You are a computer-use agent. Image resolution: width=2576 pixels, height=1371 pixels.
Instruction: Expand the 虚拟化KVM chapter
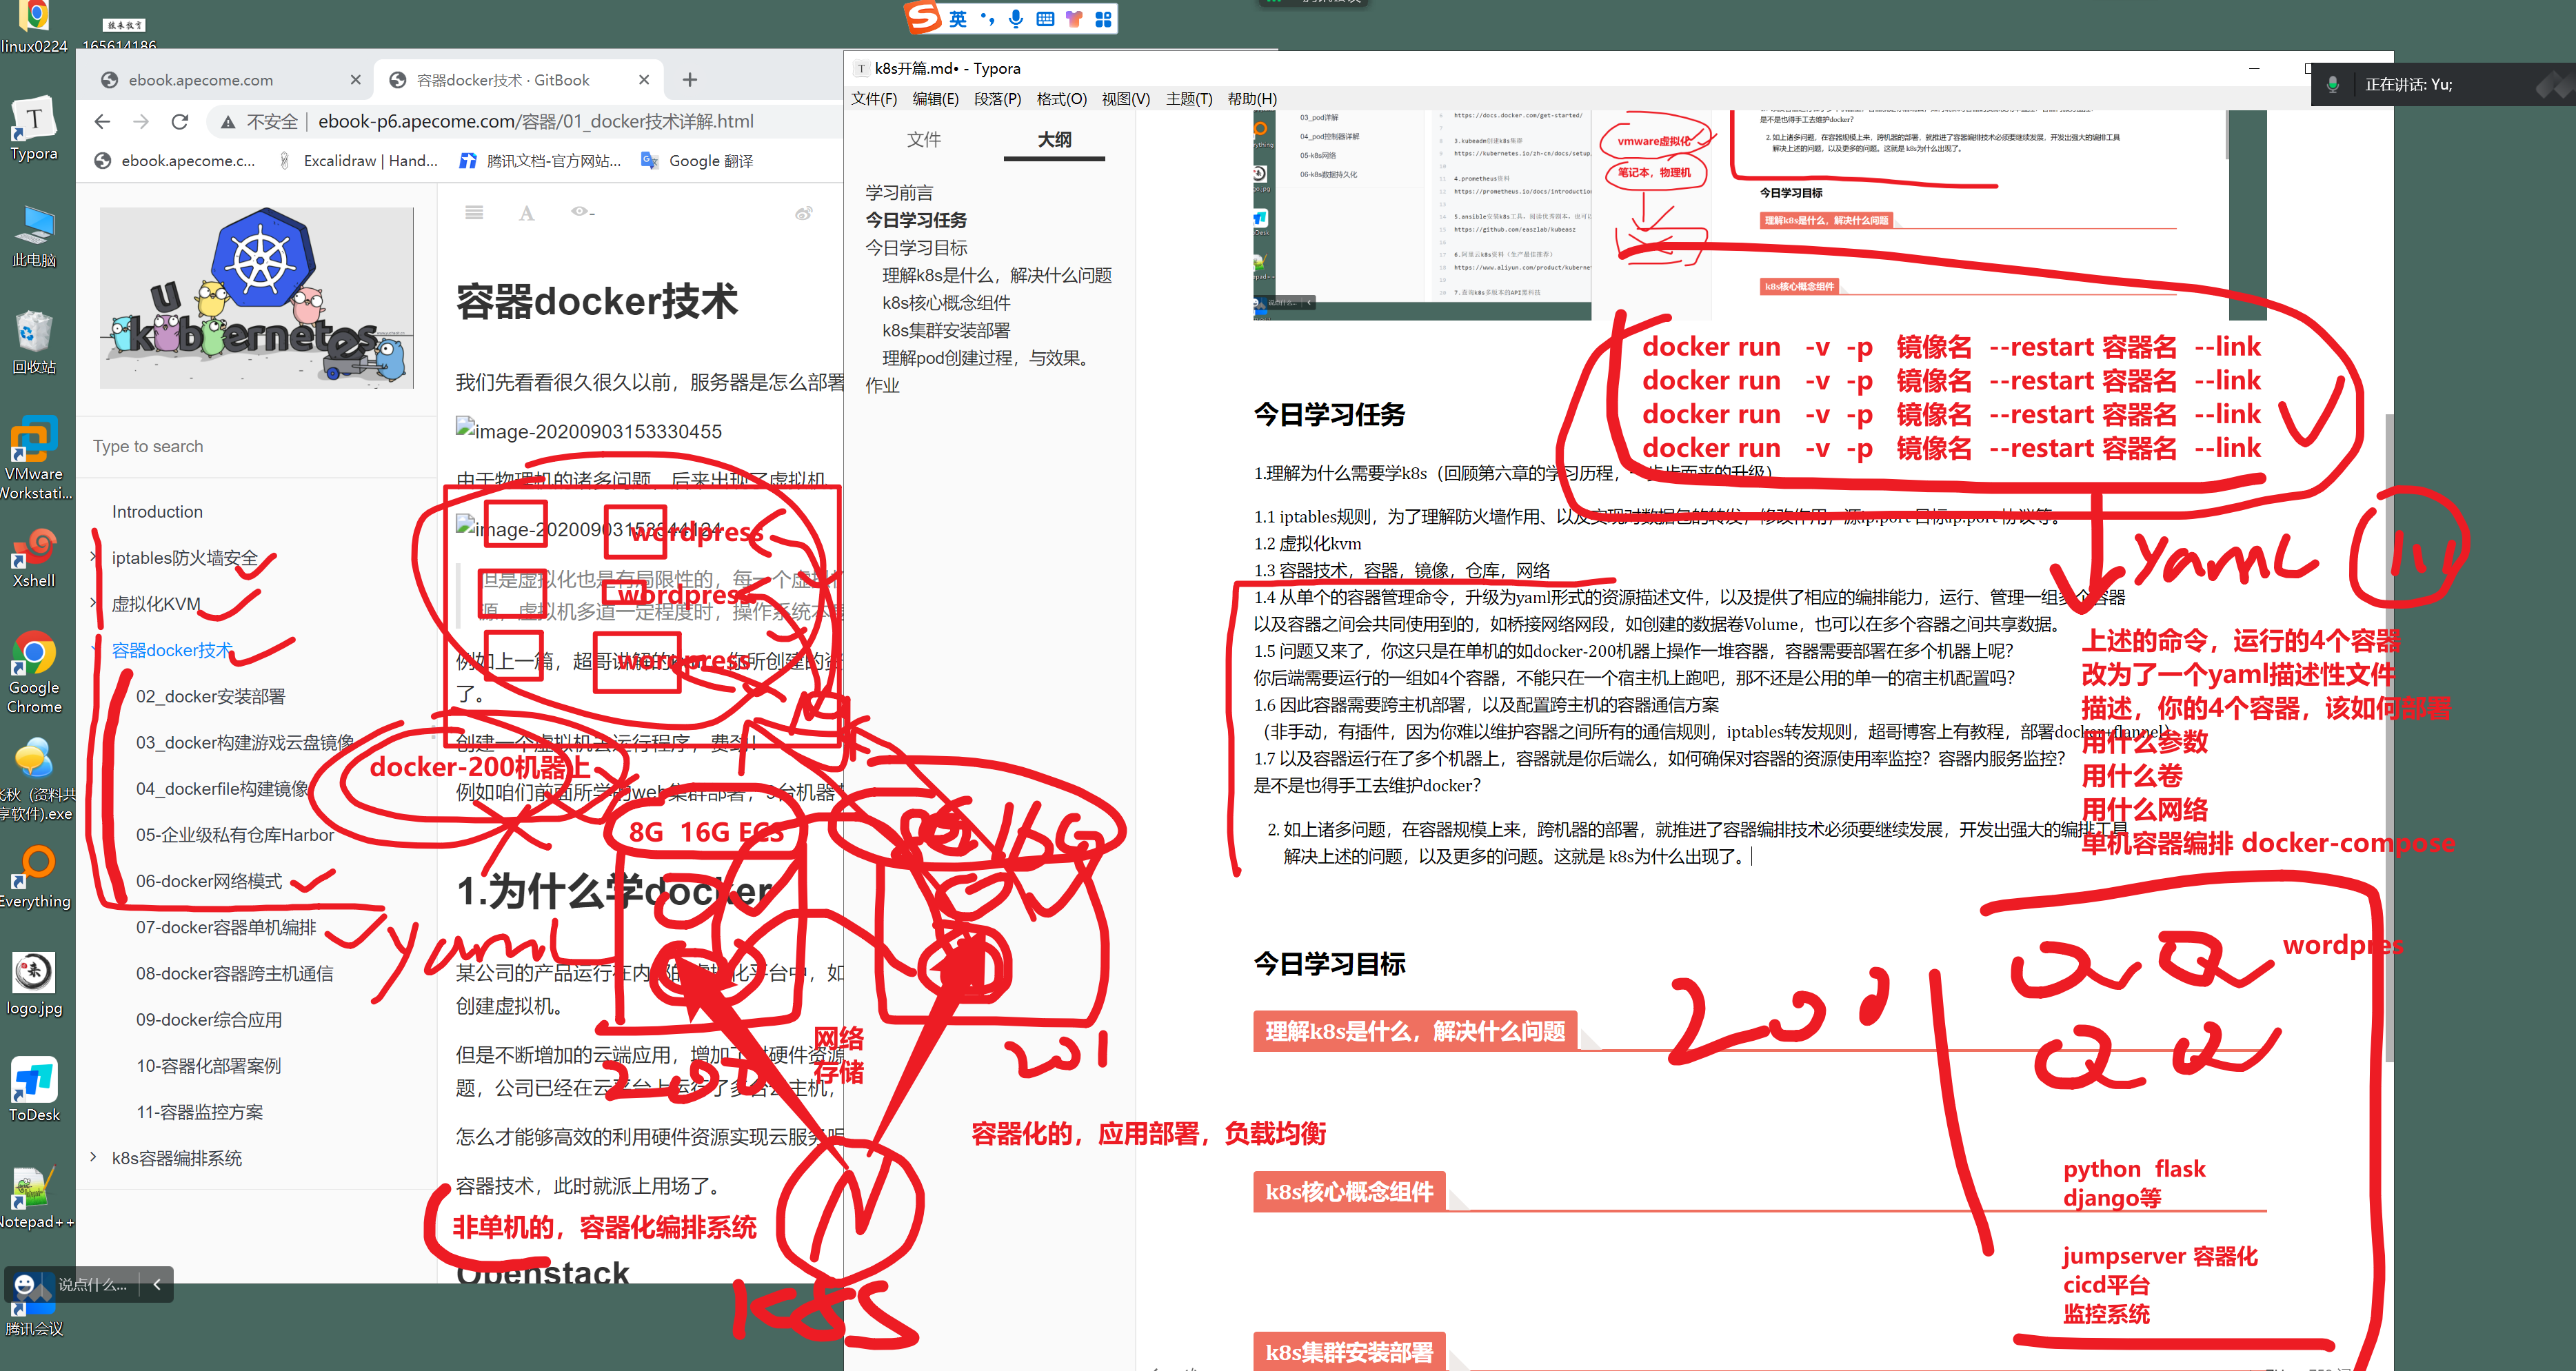click(94, 603)
